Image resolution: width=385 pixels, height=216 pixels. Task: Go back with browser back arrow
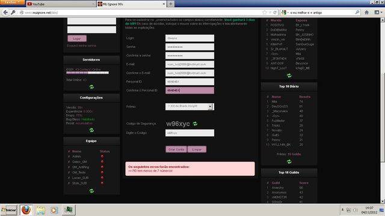(x=5, y=12)
